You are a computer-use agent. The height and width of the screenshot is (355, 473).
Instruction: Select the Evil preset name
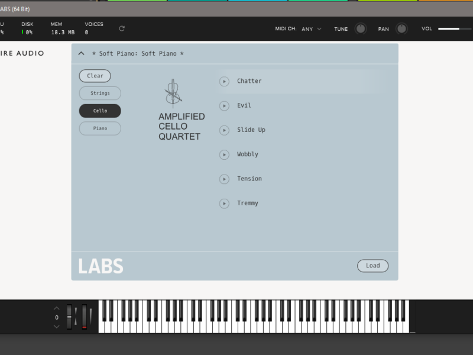pyautogui.click(x=244, y=105)
